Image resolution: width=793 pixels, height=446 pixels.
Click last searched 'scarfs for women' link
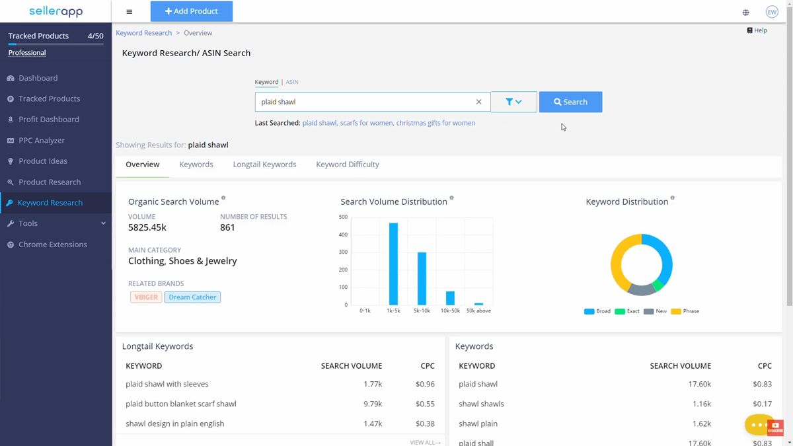point(367,123)
